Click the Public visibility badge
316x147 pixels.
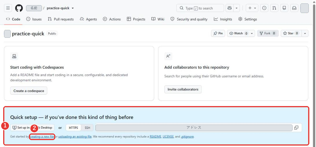[52, 33]
